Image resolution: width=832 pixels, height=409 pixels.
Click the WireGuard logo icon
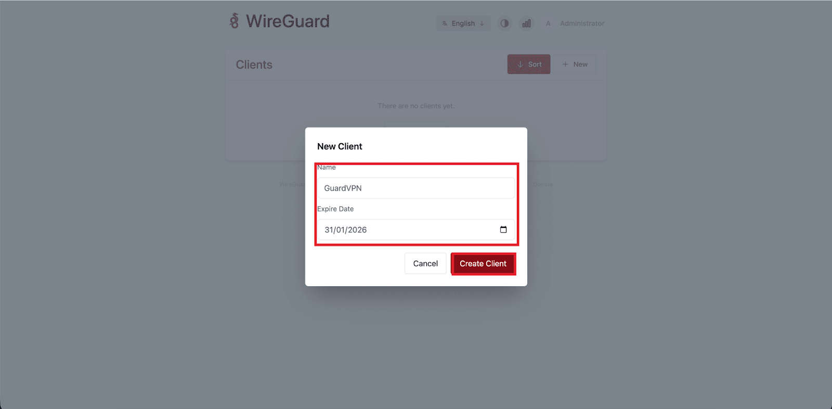(235, 22)
